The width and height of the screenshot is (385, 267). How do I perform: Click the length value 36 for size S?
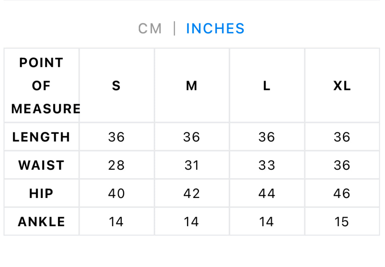tap(116, 137)
